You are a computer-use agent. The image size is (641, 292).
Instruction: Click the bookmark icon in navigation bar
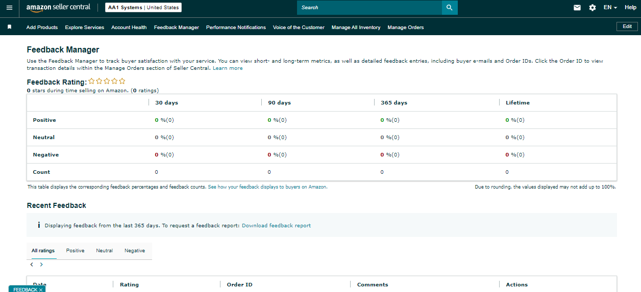pyautogui.click(x=9, y=27)
